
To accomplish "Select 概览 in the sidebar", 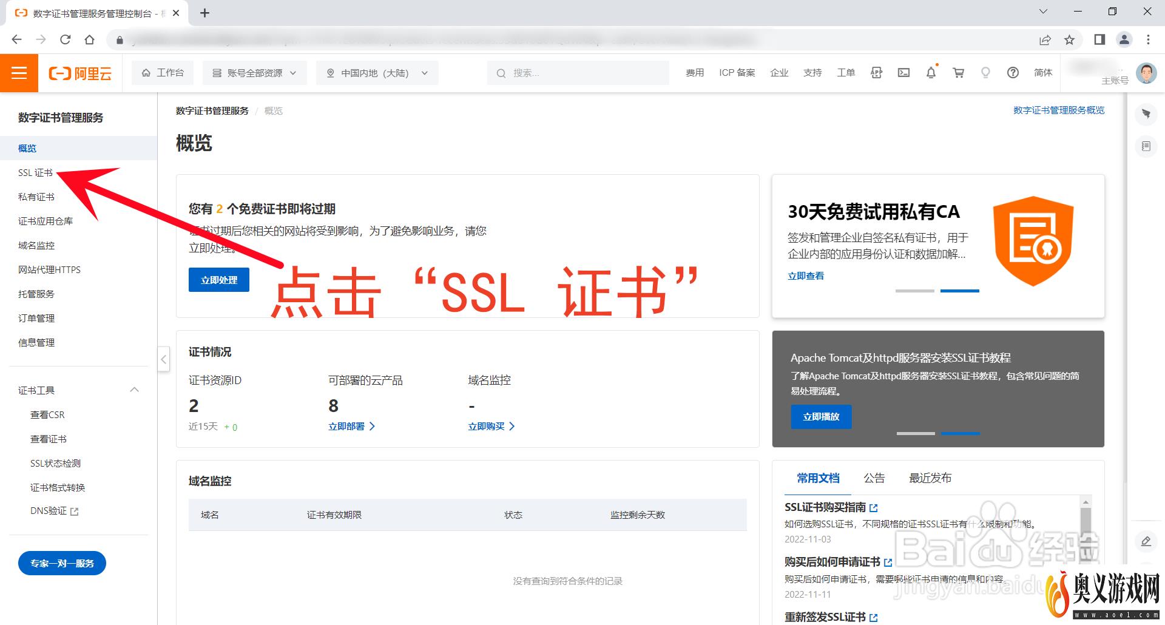I will pos(78,148).
